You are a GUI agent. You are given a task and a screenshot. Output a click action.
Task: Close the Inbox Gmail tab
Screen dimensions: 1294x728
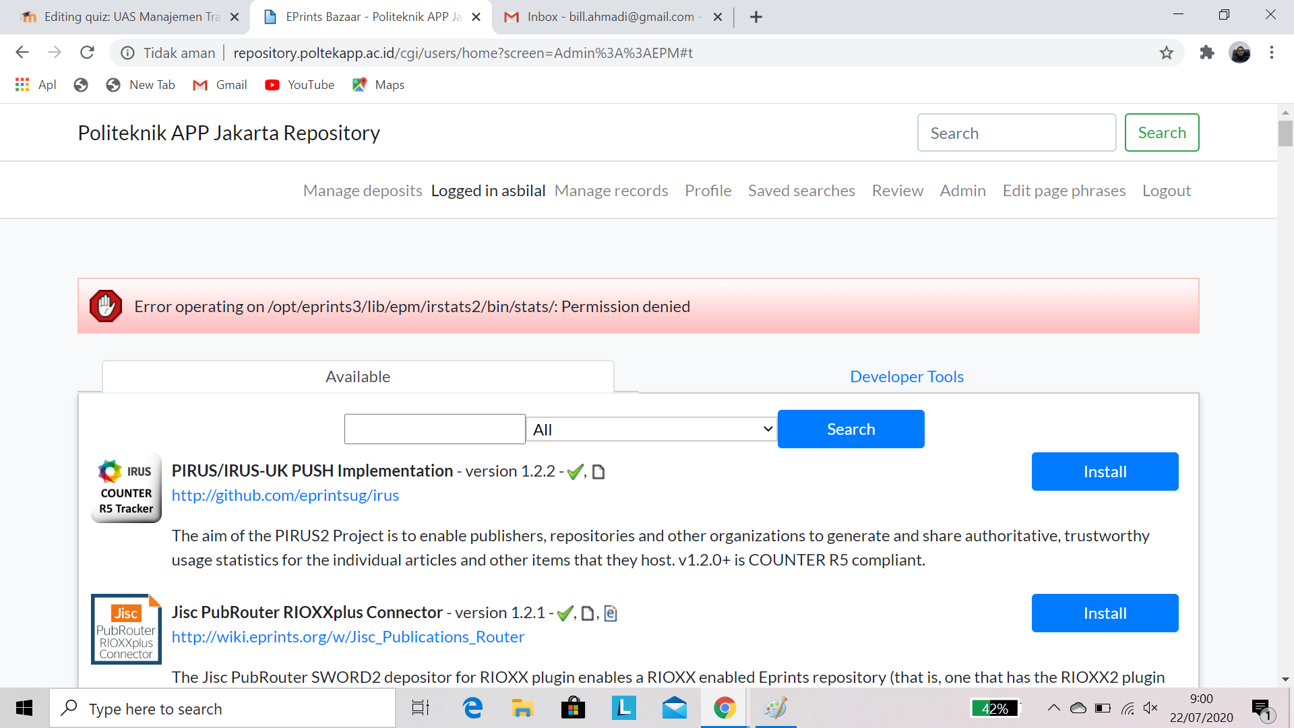pos(718,17)
